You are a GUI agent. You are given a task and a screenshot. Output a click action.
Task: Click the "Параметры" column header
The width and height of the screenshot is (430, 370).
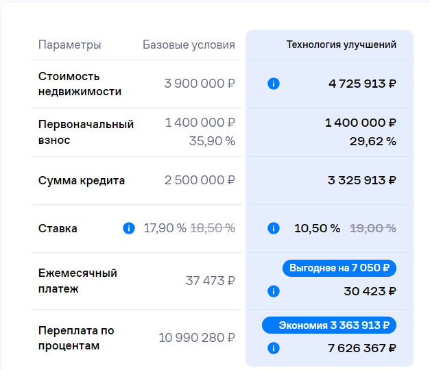point(69,45)
